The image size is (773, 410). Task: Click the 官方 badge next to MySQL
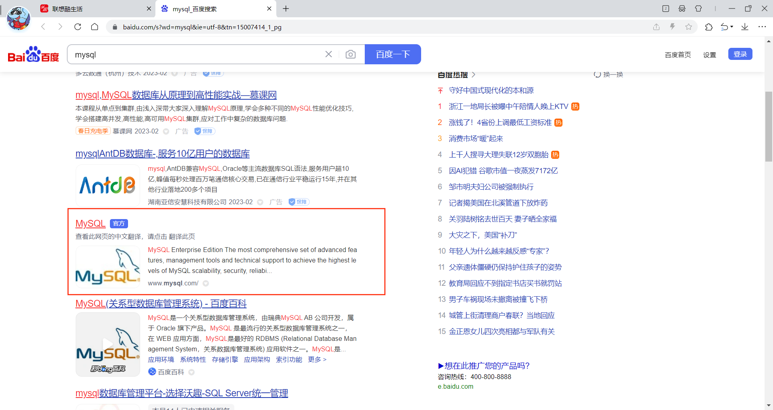119,223
